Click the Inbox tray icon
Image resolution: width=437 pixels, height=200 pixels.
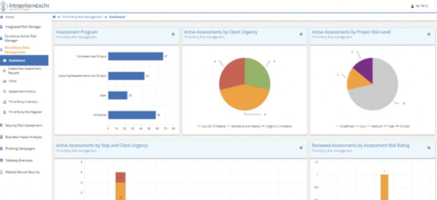pos(4,81)
